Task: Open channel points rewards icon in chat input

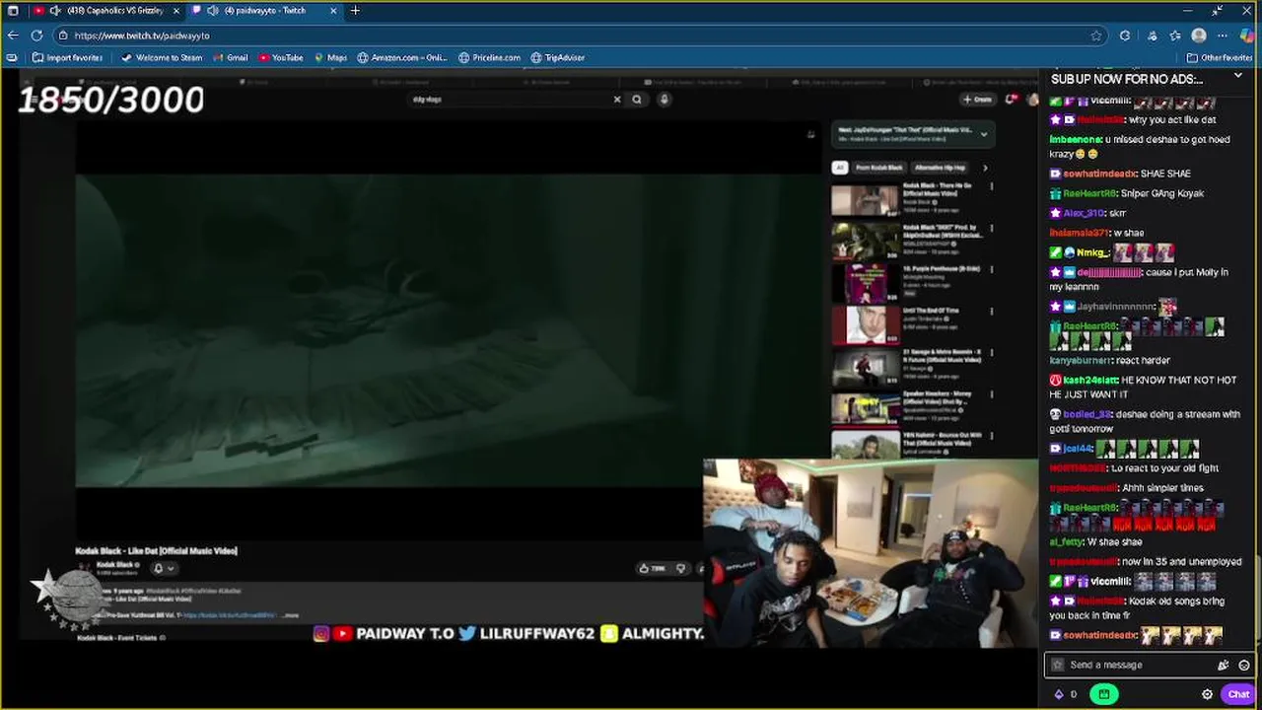Action: point(1223,665)
